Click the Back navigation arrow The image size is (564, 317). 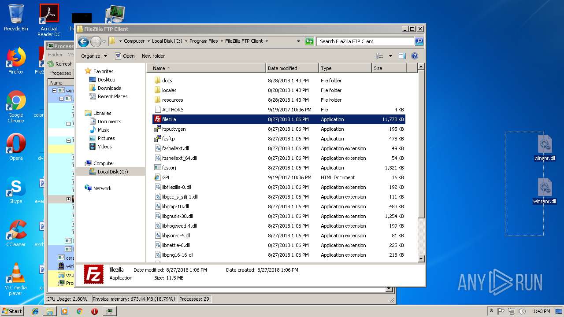(83, 41)
